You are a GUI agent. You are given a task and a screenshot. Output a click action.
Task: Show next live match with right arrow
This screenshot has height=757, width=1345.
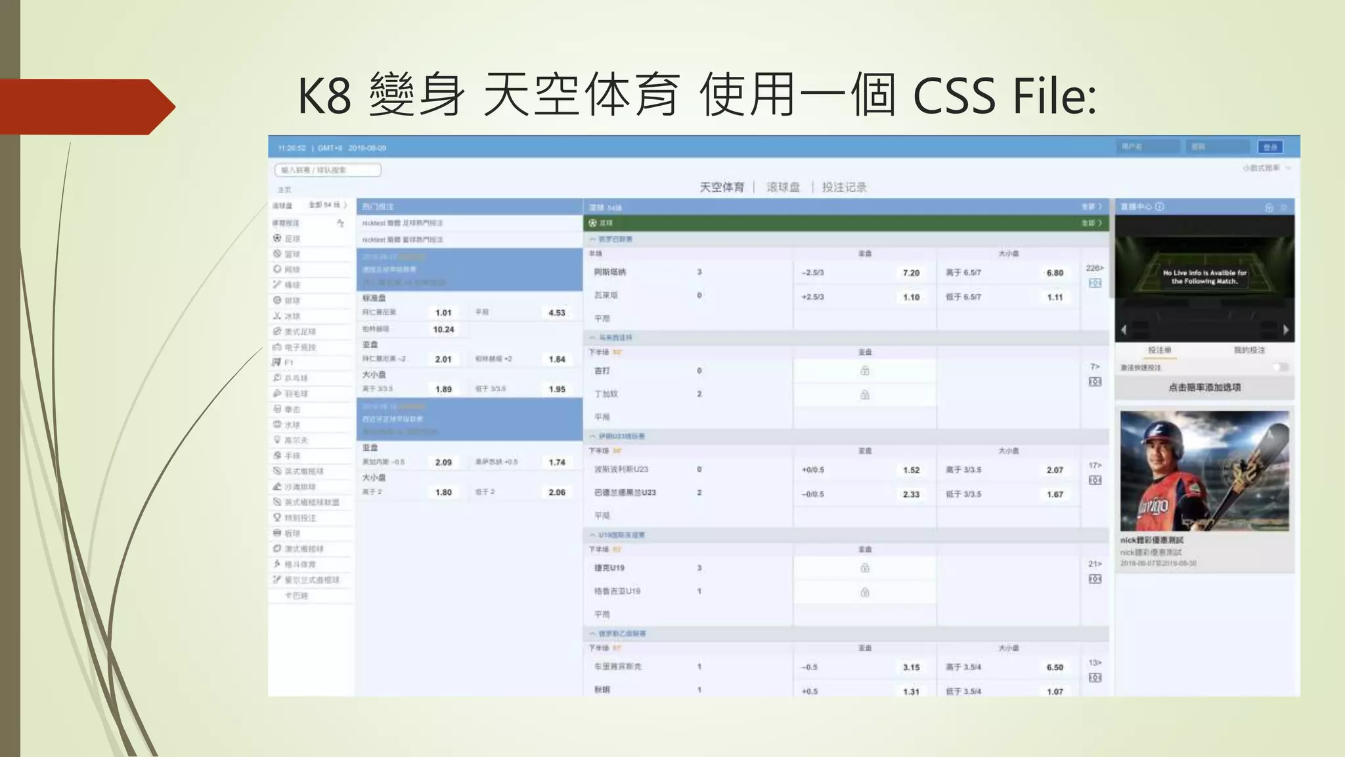tap(1285, 329)
